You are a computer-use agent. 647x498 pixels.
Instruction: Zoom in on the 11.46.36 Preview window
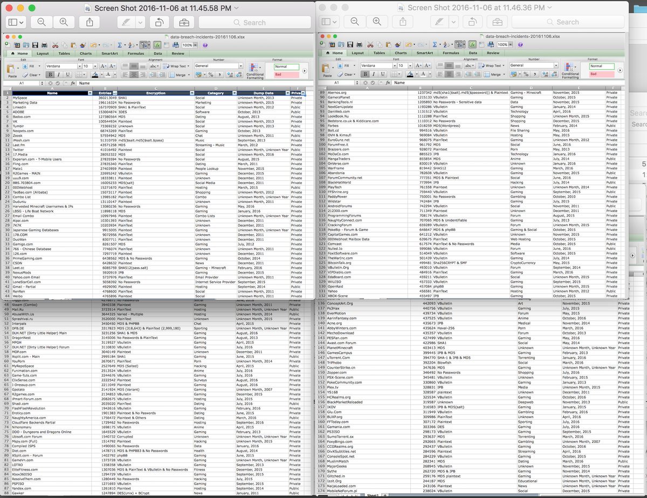point(376,22)
